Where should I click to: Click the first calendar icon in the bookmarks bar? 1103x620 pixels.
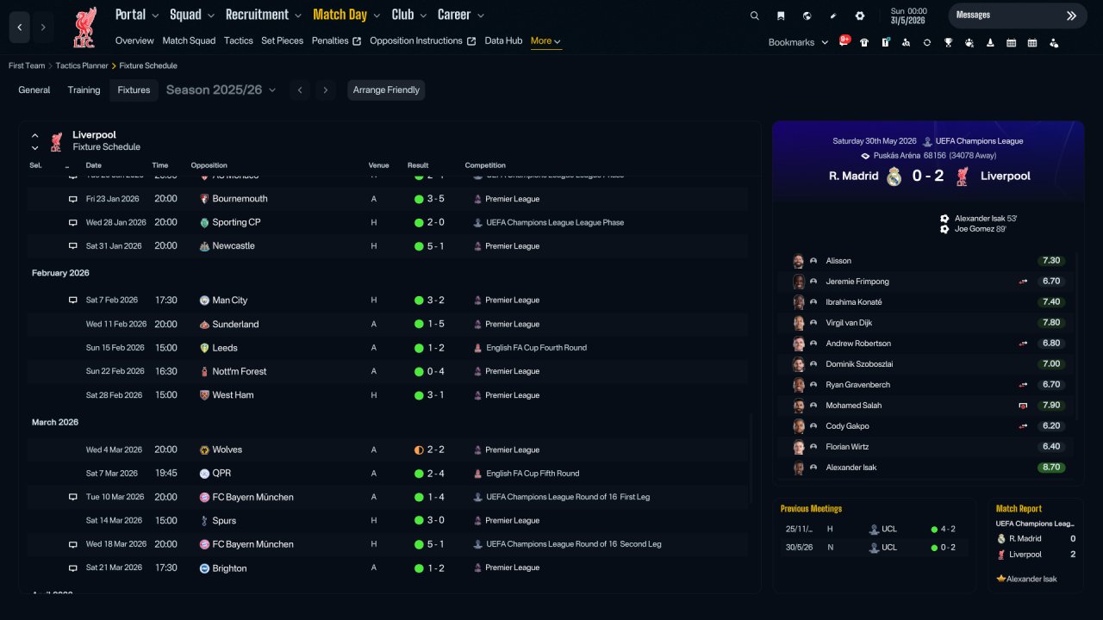click(x=1011, y=42)
